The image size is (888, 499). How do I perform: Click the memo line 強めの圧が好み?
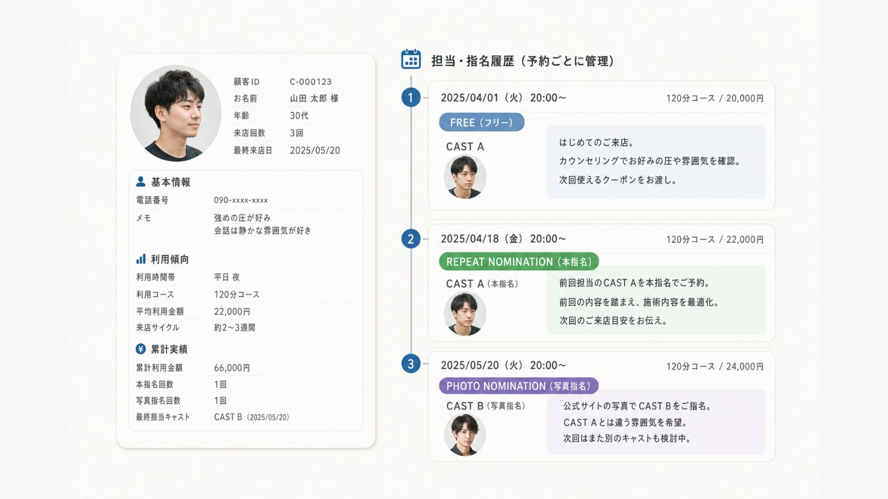click(243, 218)
